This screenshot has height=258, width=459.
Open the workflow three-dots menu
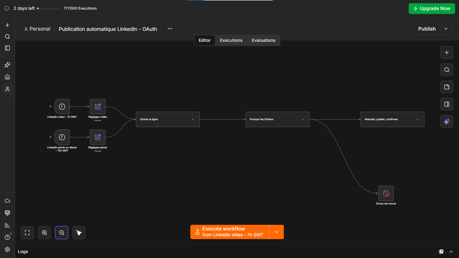coord(170,29)
